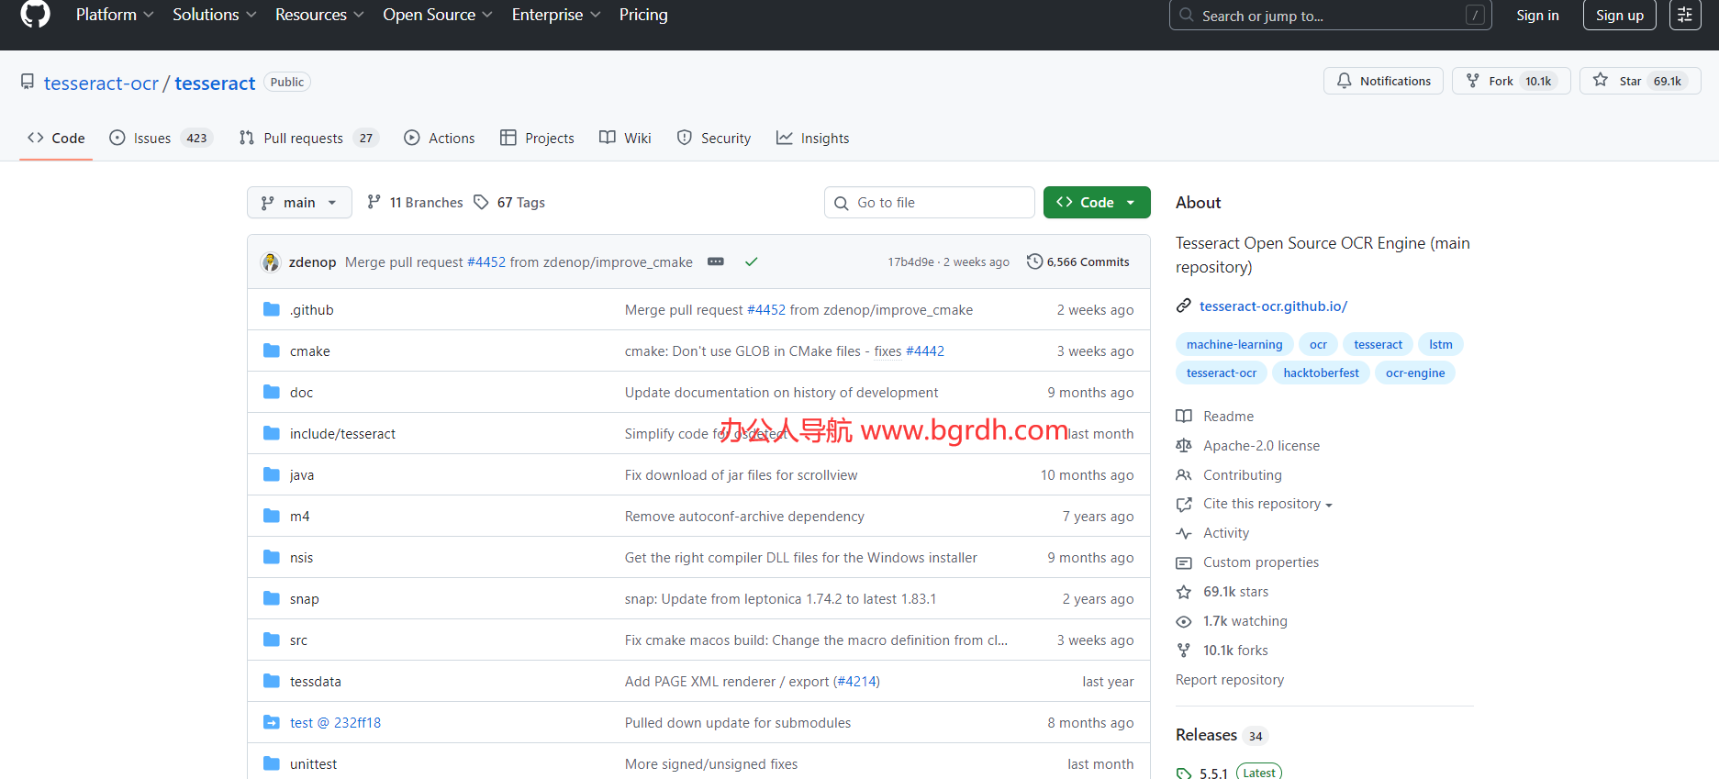Open zdenop's avatar thumbnail
The width and height of the screenshot is (1719, 779).
(x=271, y=262)
